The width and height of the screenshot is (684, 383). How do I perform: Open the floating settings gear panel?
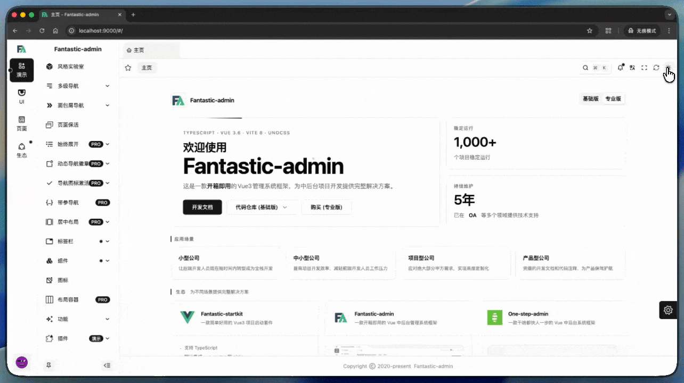point(668,310)
